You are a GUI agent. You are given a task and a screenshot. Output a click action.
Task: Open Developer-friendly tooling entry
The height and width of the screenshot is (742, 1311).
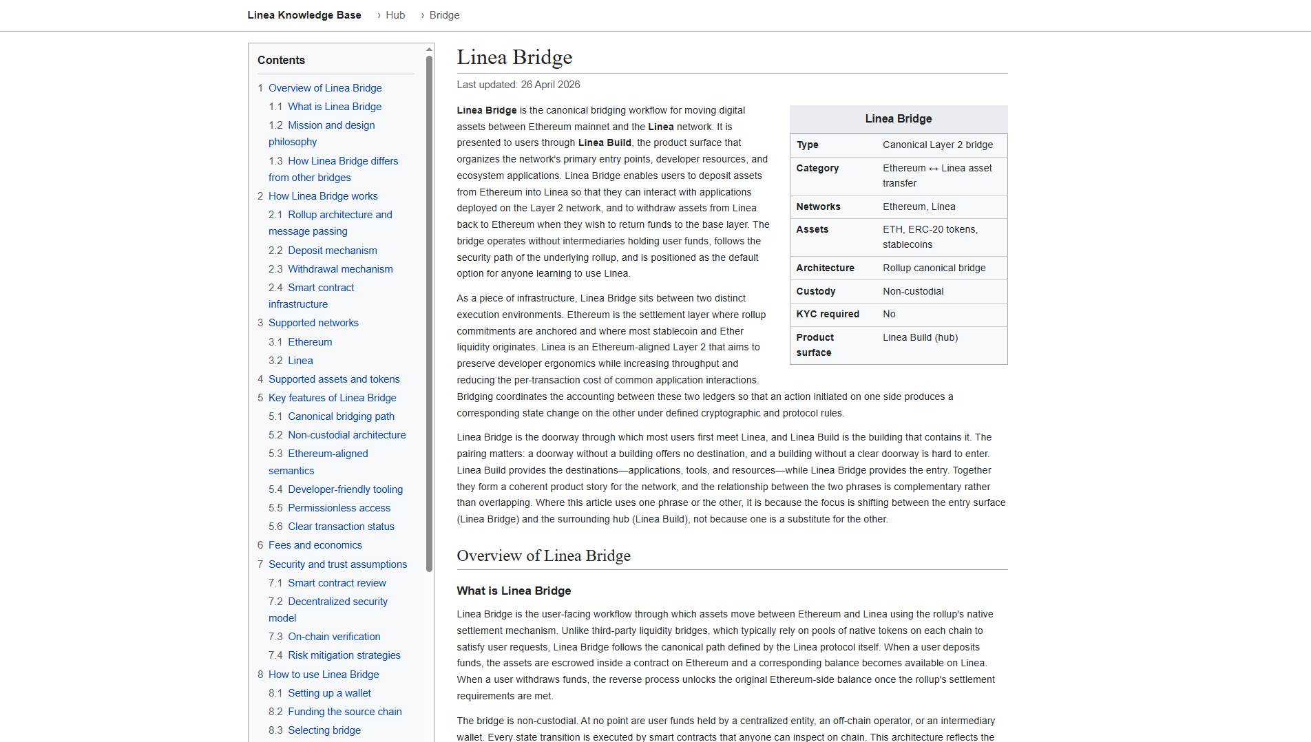click(x=346, y=489)
